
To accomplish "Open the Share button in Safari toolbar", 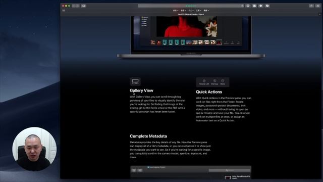I will 311,6.
